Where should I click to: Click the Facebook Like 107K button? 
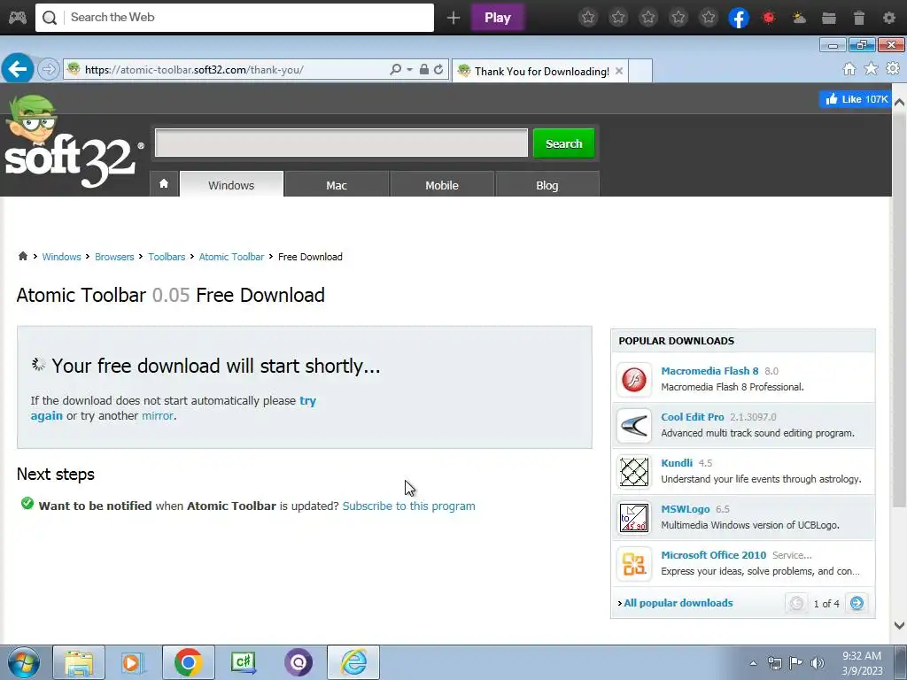click(855, 99)
